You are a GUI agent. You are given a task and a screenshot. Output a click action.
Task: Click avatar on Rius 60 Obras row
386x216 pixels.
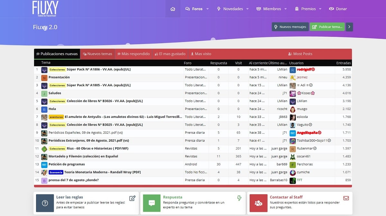point(44,149)
